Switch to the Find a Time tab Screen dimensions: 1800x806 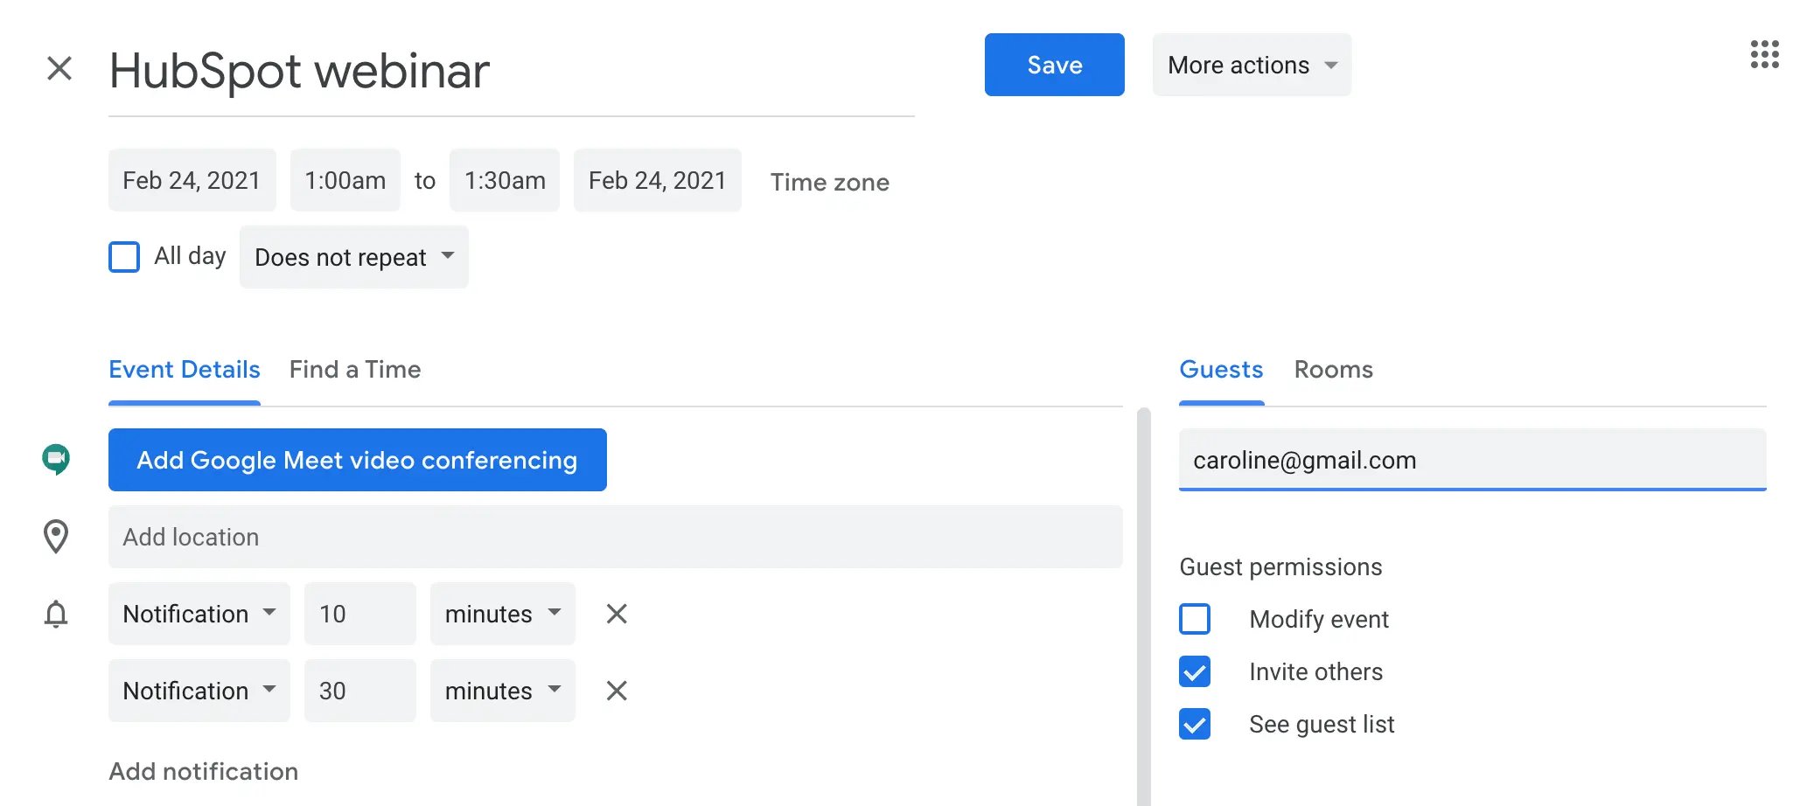click(x=355, y=369)
